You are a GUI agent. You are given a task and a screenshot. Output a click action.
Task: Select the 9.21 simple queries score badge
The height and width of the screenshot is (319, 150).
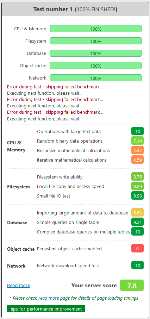tap(138, 222)
